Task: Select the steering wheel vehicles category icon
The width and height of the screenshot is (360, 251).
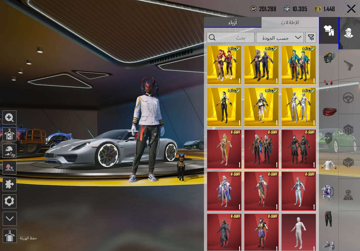Action: pos(349,98)
